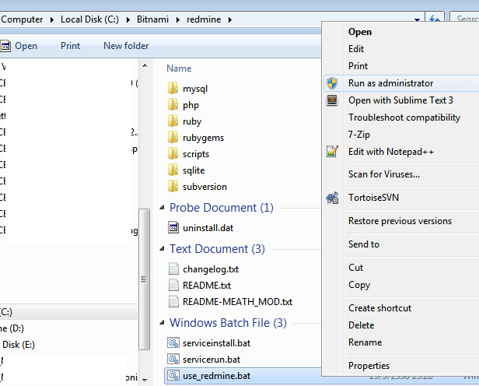Click the Computer breadcrumb

(22, 19)
